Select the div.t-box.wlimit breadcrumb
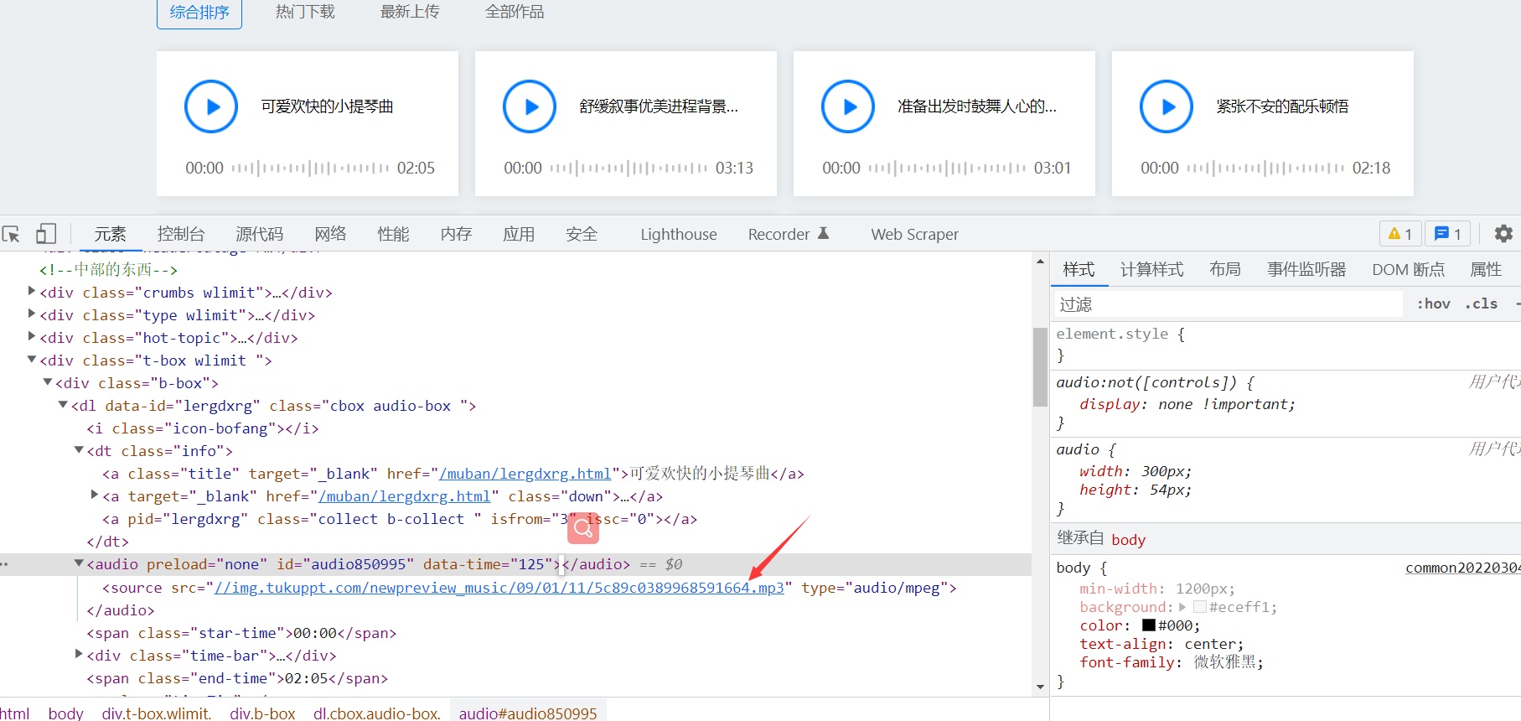Image resolution: width=1521 pixels, height=721 pixels. [x=157, y=713]
